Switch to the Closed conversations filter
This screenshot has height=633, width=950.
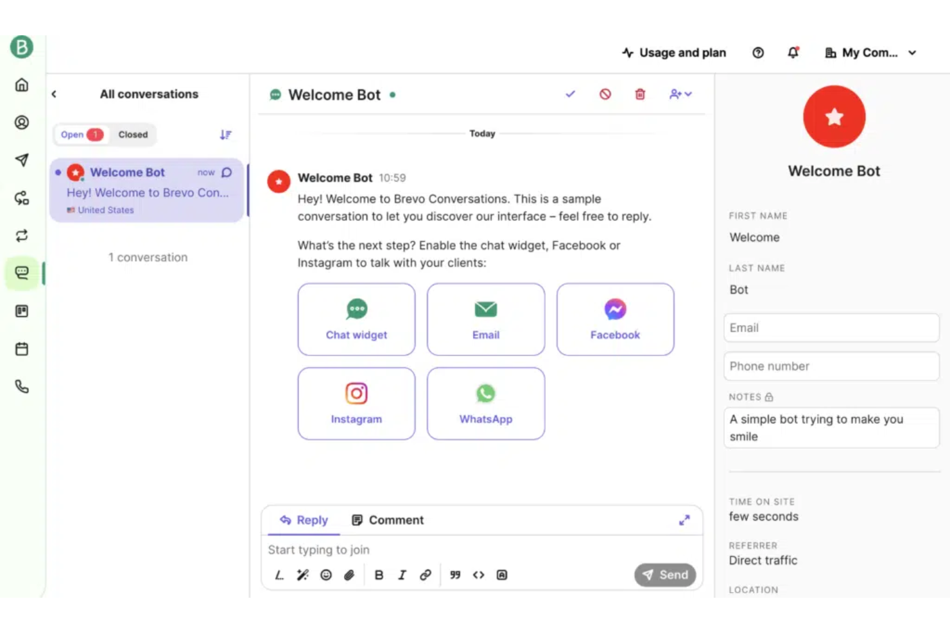point(133,135)
